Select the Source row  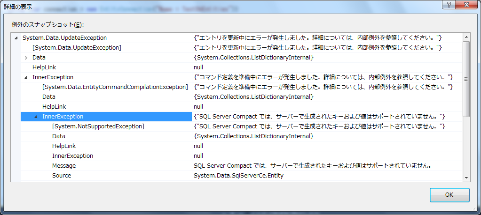[x=241, y=176]
